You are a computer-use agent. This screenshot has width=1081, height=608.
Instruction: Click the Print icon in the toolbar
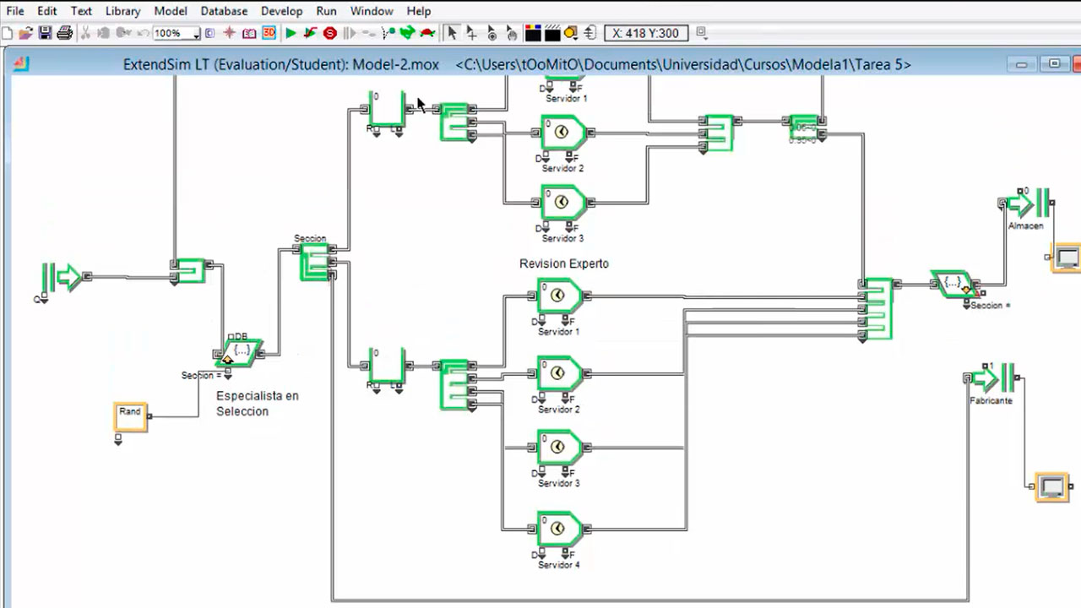click(64, 34)
